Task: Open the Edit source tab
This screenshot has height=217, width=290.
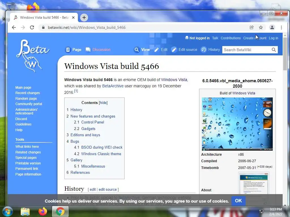Action: tap(184, 50)
